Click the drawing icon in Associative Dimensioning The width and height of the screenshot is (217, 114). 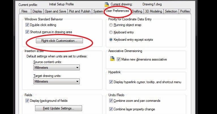tap(112, 59)
